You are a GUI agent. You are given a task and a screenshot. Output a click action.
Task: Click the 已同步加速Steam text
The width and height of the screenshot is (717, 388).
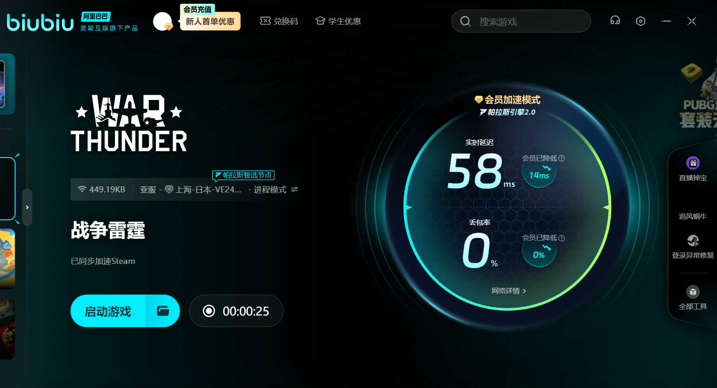pos(103,261)
